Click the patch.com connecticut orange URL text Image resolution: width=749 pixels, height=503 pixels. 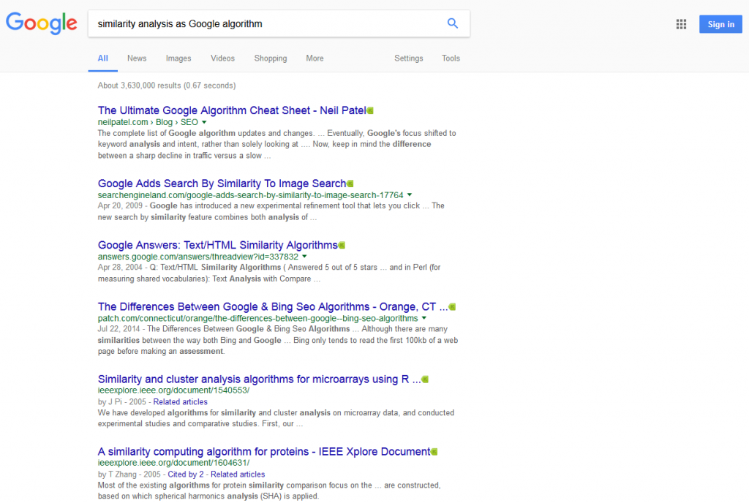click(x=257, y=318)
